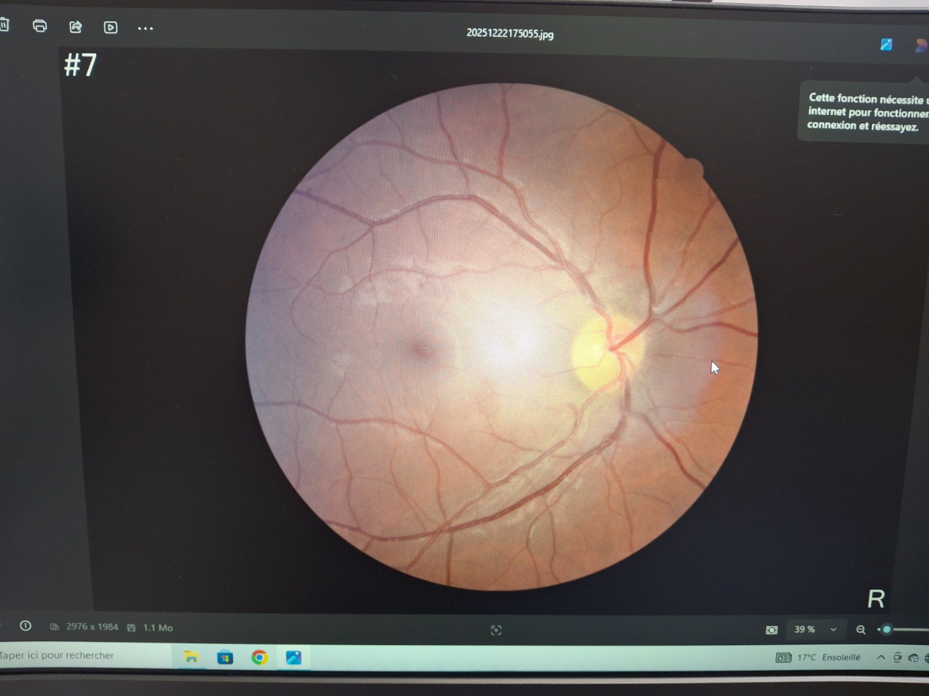Image resolution: width=929 pixels, height=696 pixels.
Task: Launch Microsoft Store from the taskbar
Action: (x=225, y=657)
